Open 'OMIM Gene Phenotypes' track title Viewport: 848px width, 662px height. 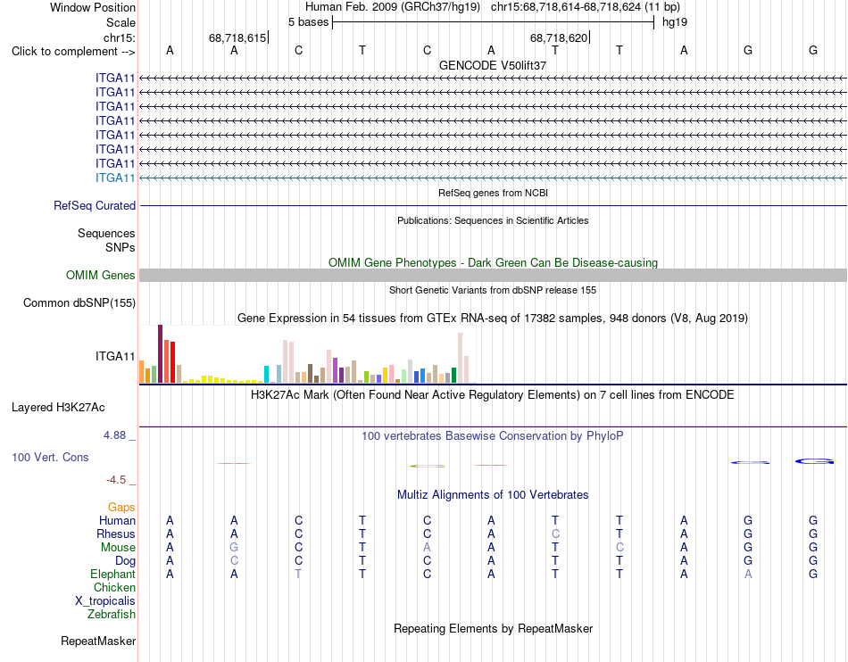click(493, 262)
